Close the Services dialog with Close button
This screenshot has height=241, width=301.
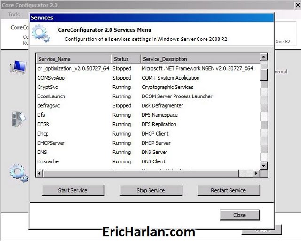point(239,215)
